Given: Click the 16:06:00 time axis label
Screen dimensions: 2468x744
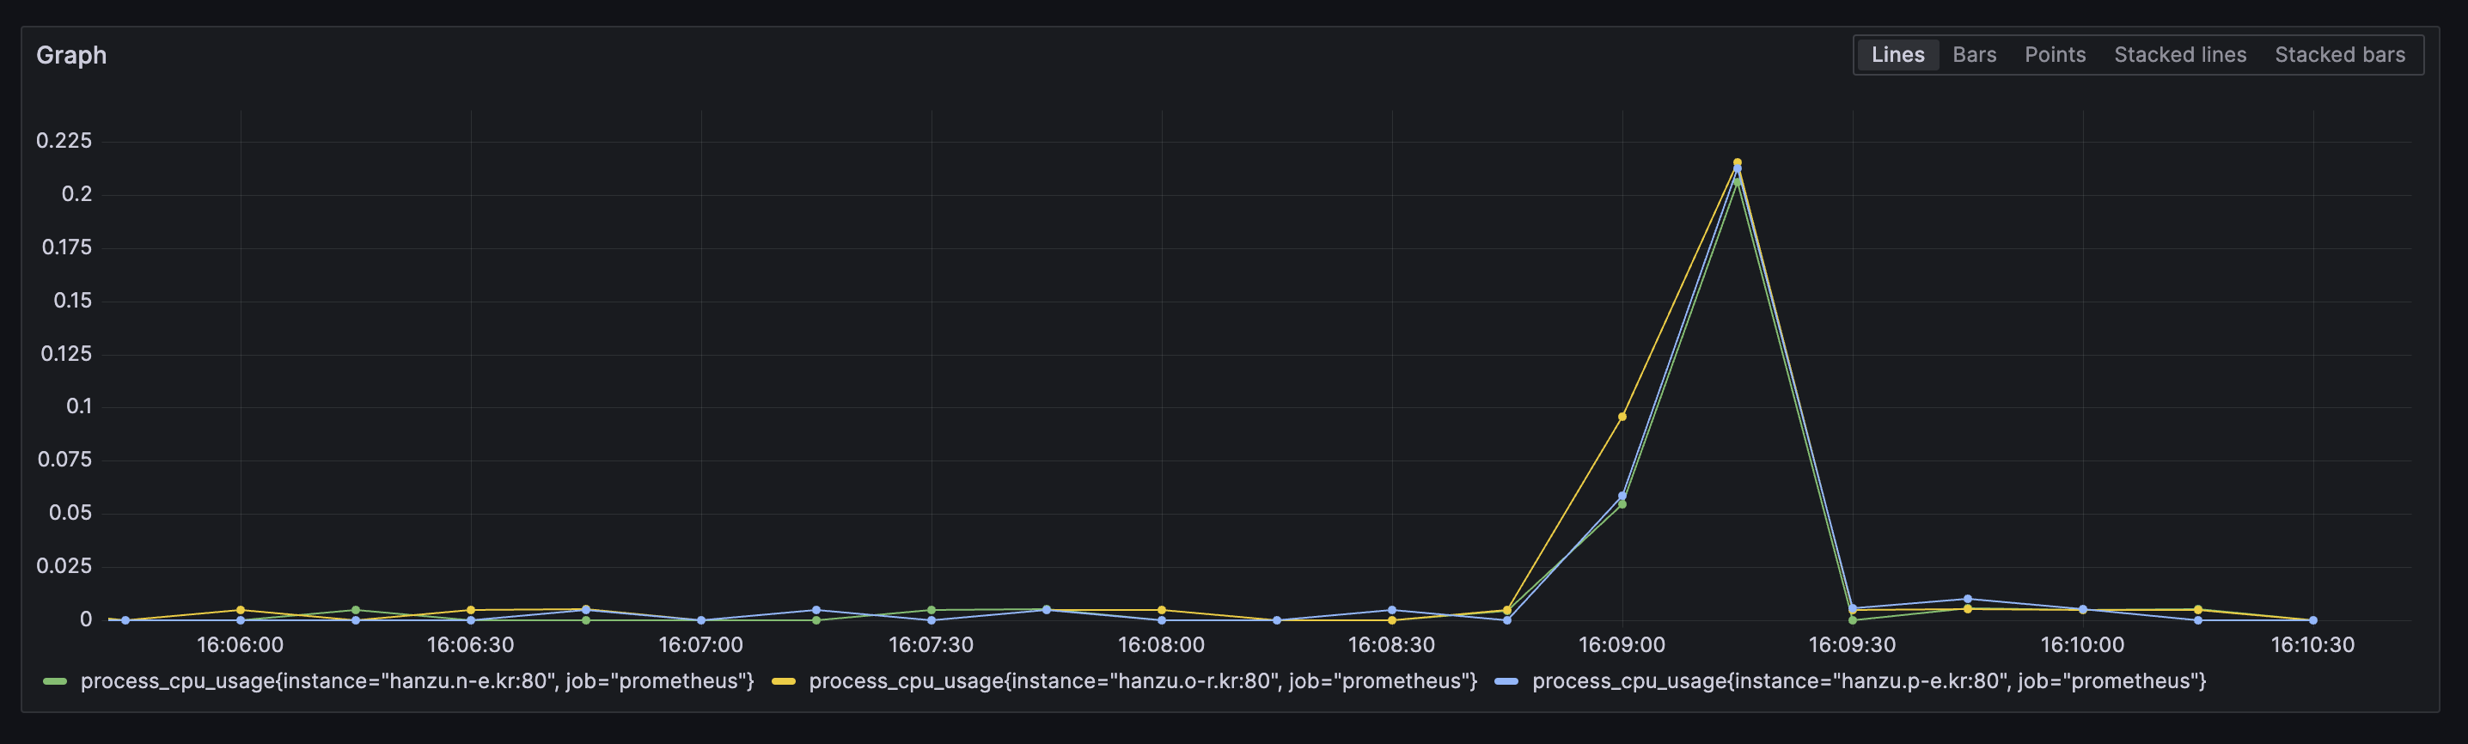Looking at the screenshot, I should tap(240, 645).
